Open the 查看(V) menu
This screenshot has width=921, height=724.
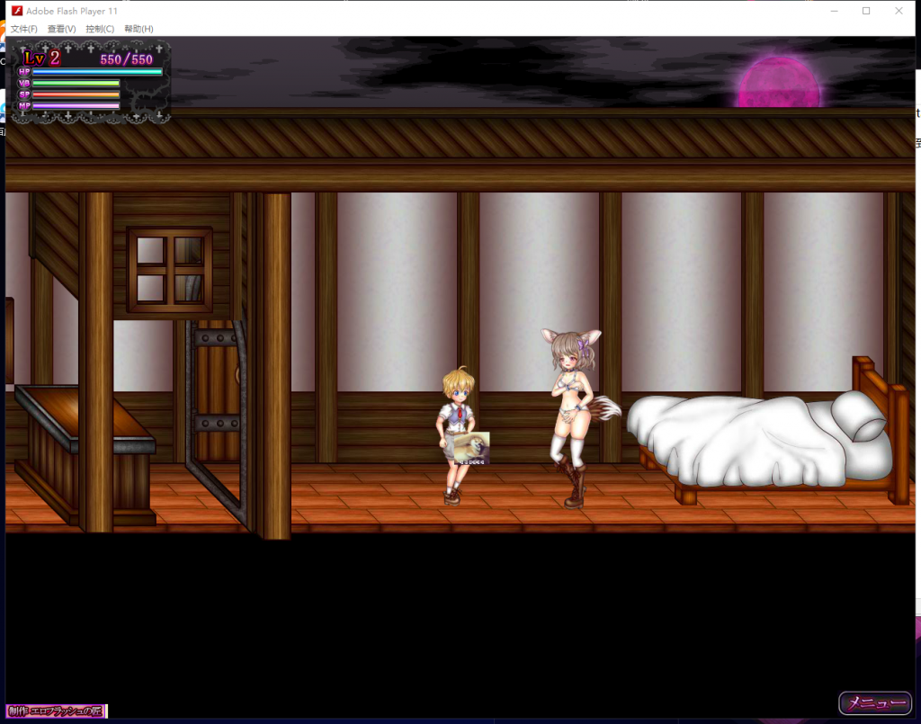point(62,29)
